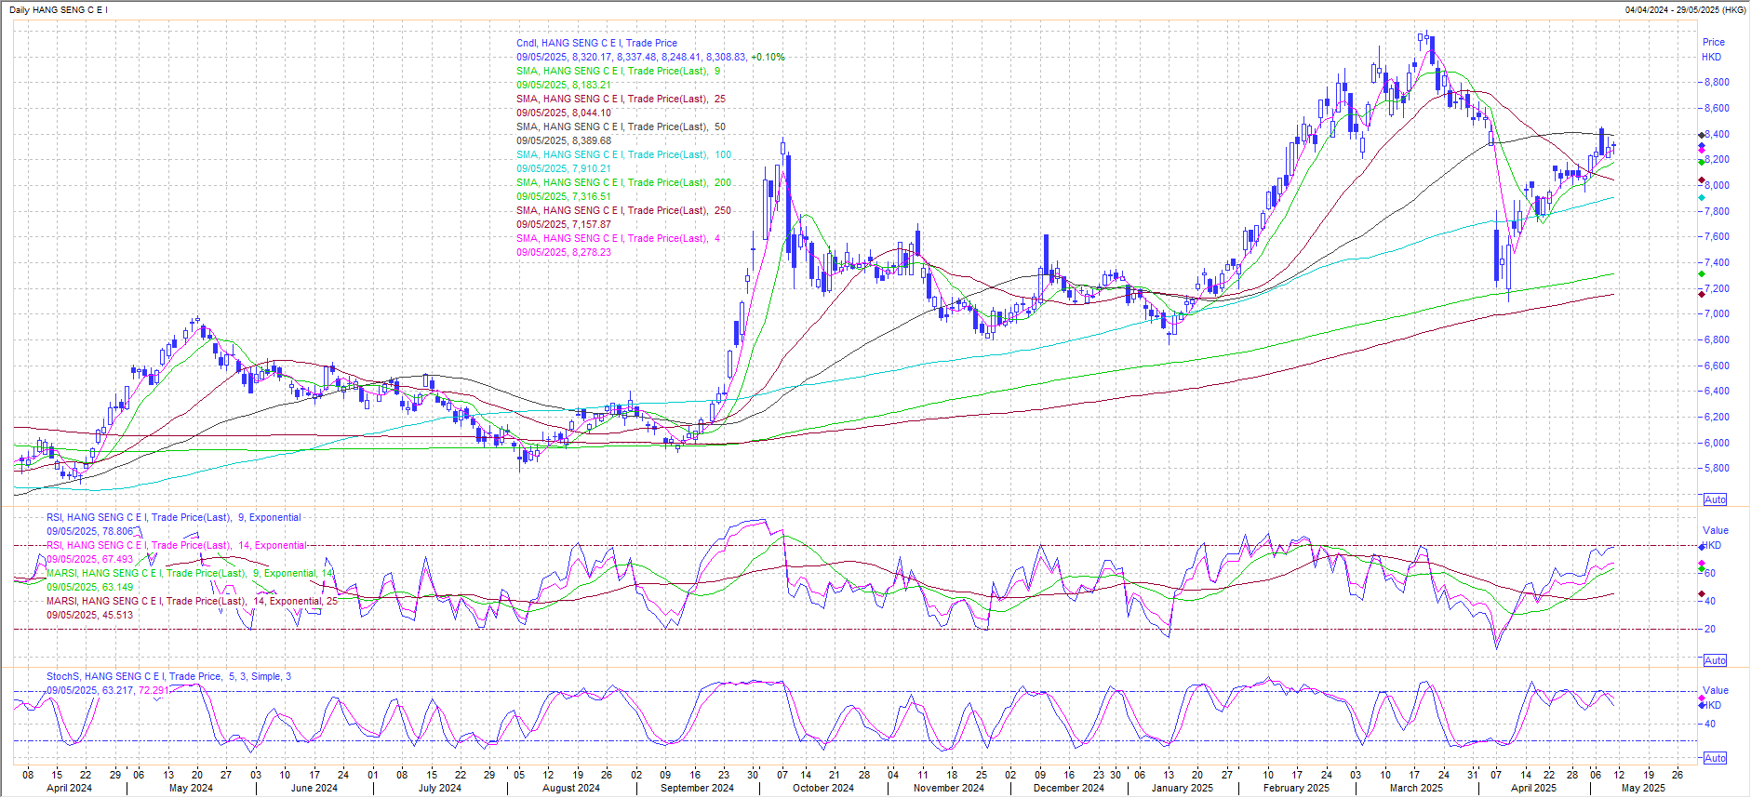
Task: Select the MARSI 14 Exponential 25 legend
Action: point(193,601)
